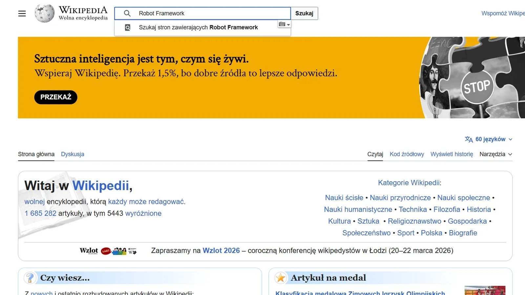Click the magnifier icon in search box
Screen dimensions: 525x295
pyautogui.click(x=127, y=13)
